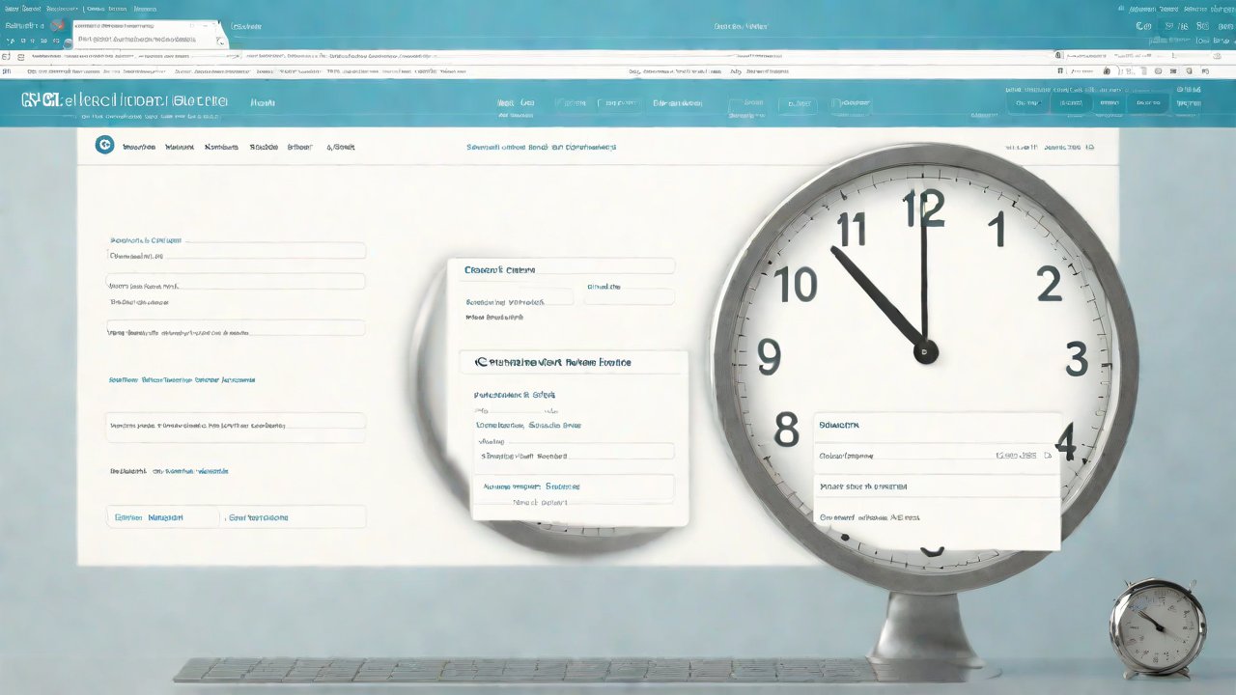The height and width of the screenshot is (695, 1236).
Task: Click the circular icon on the browser tab
Action: tap(58, 26)
